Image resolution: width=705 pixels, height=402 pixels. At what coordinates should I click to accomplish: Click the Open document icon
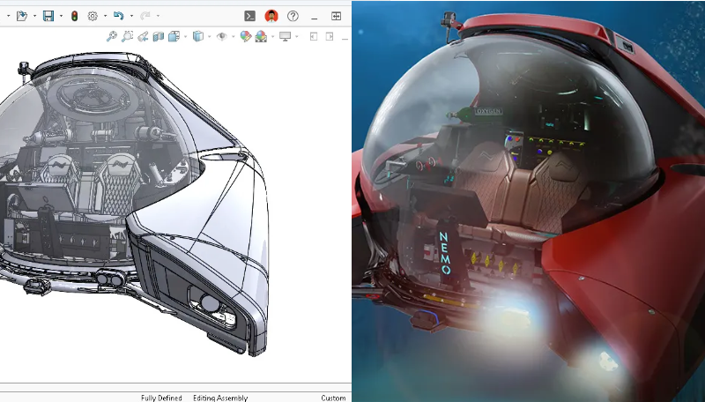[22, 16]
